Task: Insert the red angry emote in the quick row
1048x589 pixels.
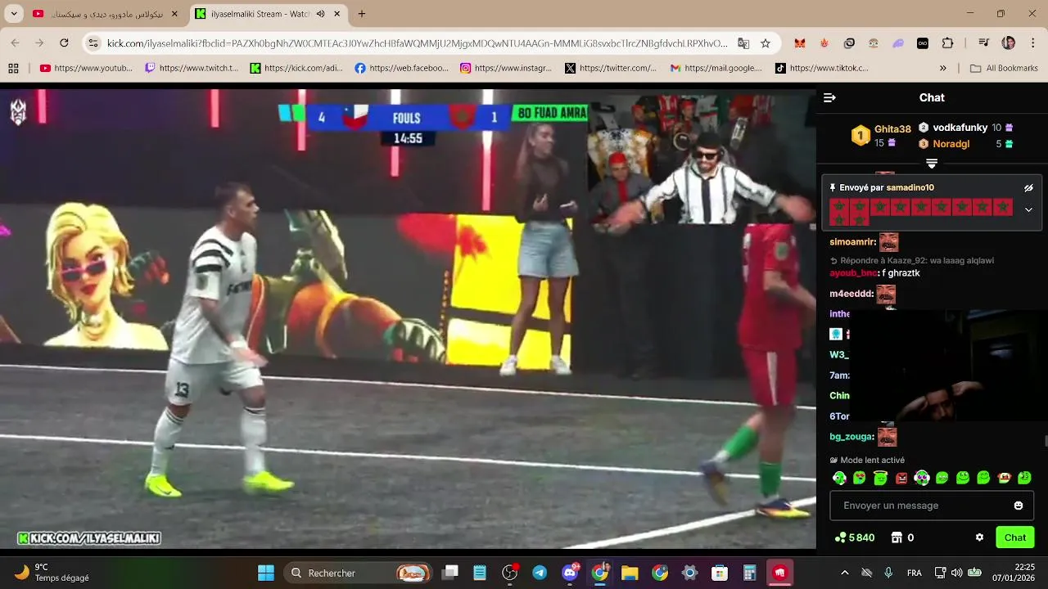Action: 901,478
